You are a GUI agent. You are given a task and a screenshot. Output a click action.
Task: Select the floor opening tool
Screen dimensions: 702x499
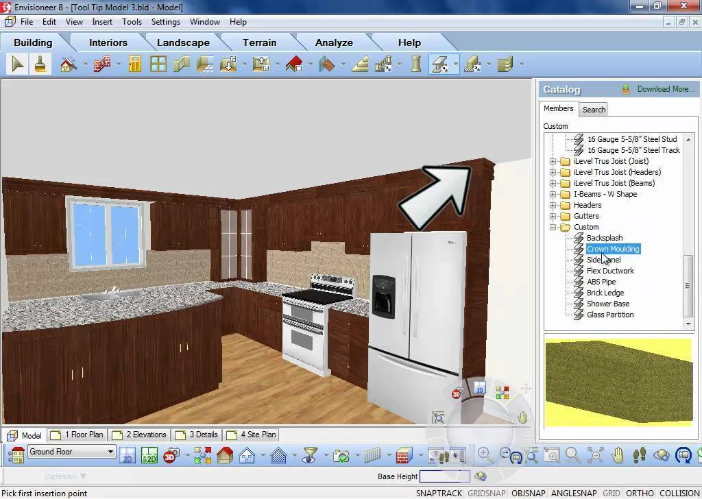pos(228,64)
